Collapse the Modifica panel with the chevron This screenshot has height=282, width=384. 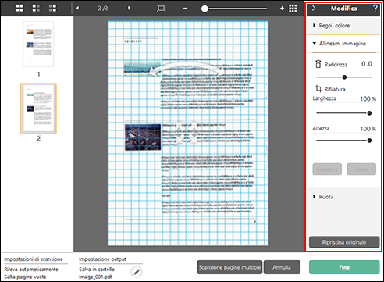[x=314, y=9]
